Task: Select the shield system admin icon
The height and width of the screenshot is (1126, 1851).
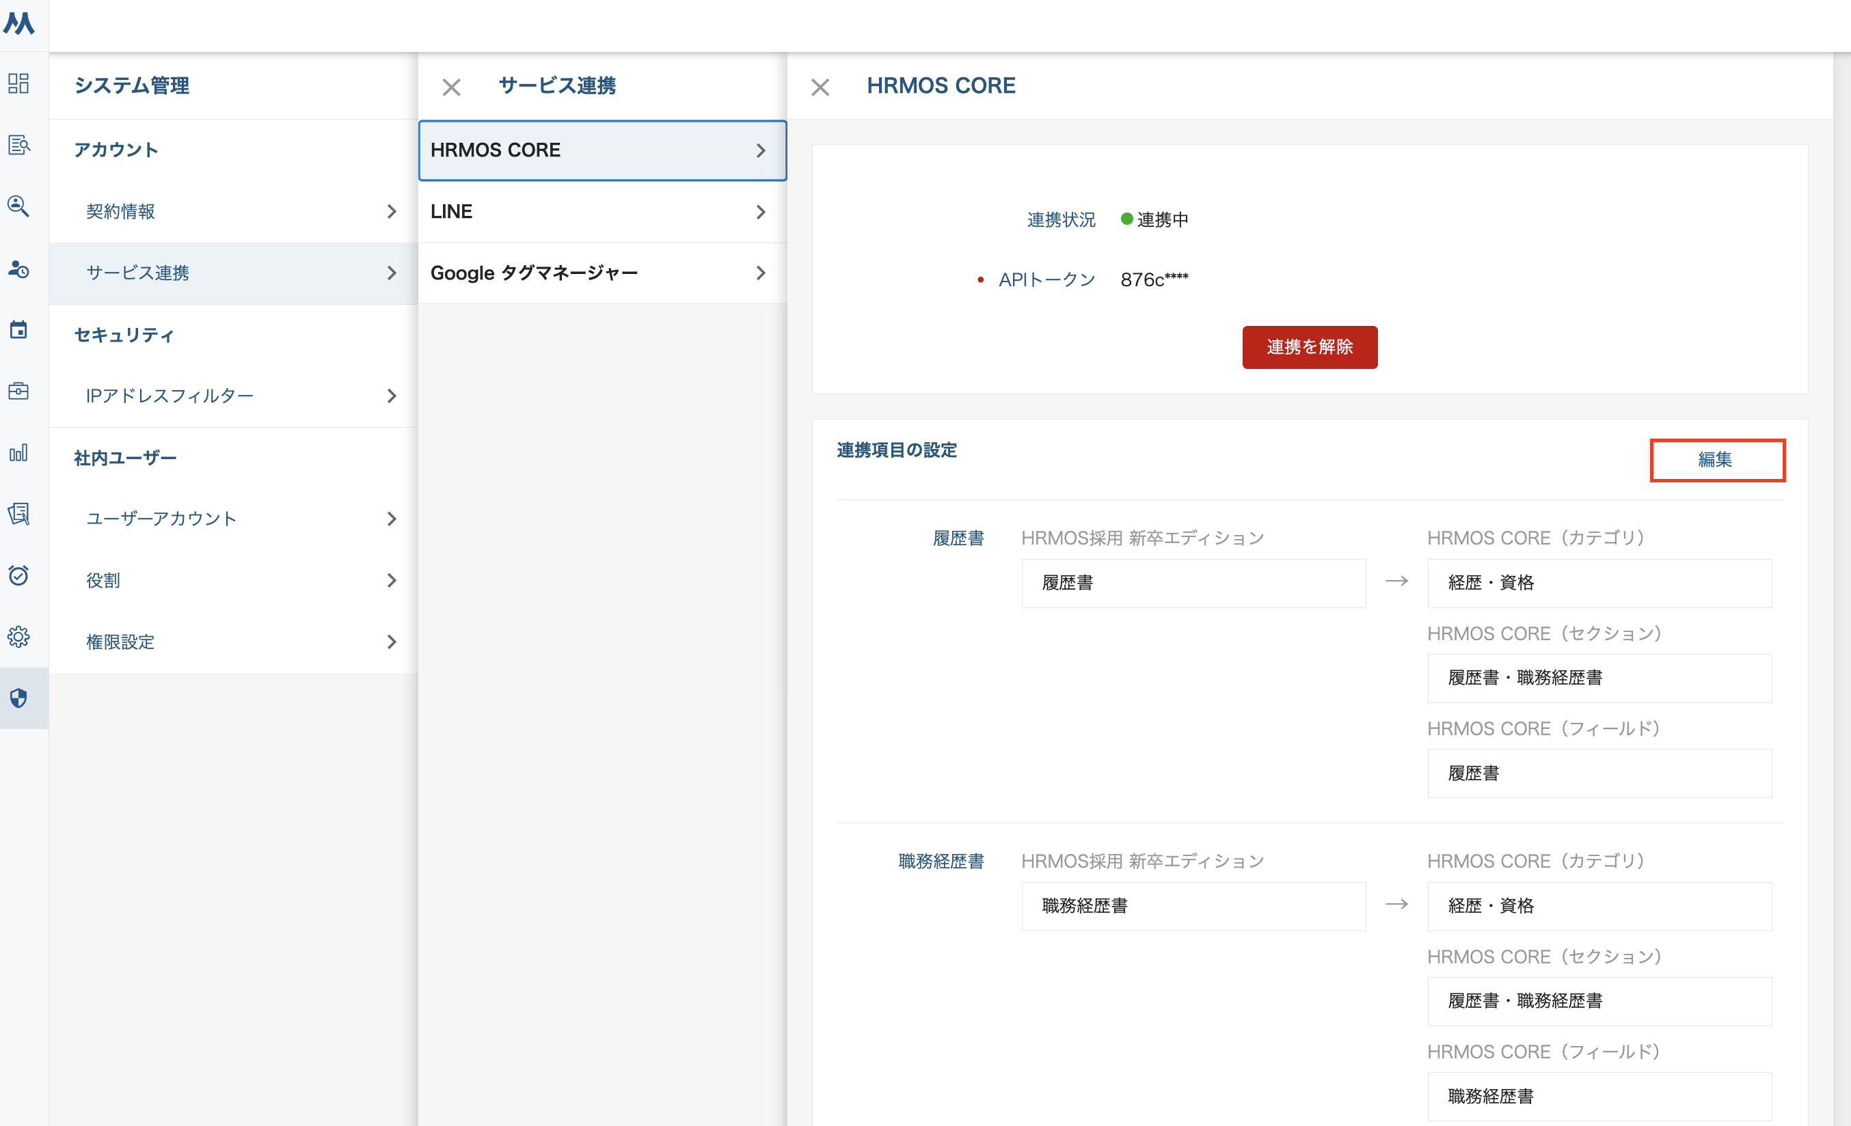Action: tap(18, 698)
